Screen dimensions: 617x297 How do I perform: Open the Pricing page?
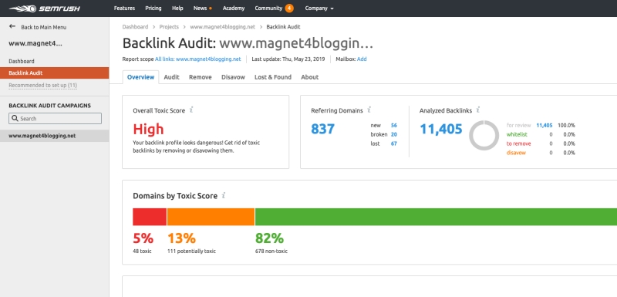click(153, 8)
